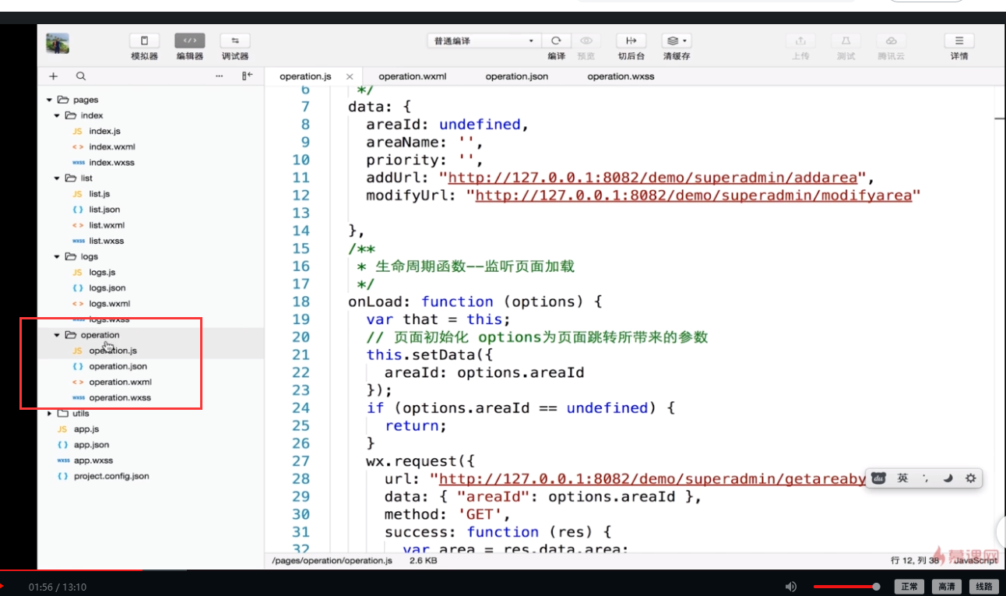Close the operation.js tab
The image size is (1006, 596).
tap(350, 76)
